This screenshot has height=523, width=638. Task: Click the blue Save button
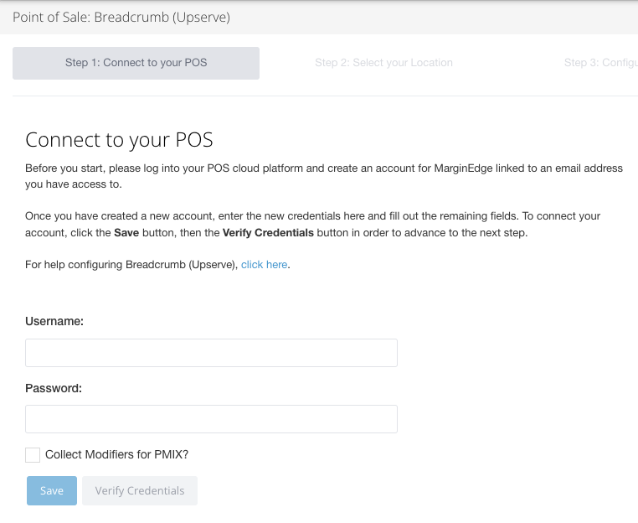(52, 491)
